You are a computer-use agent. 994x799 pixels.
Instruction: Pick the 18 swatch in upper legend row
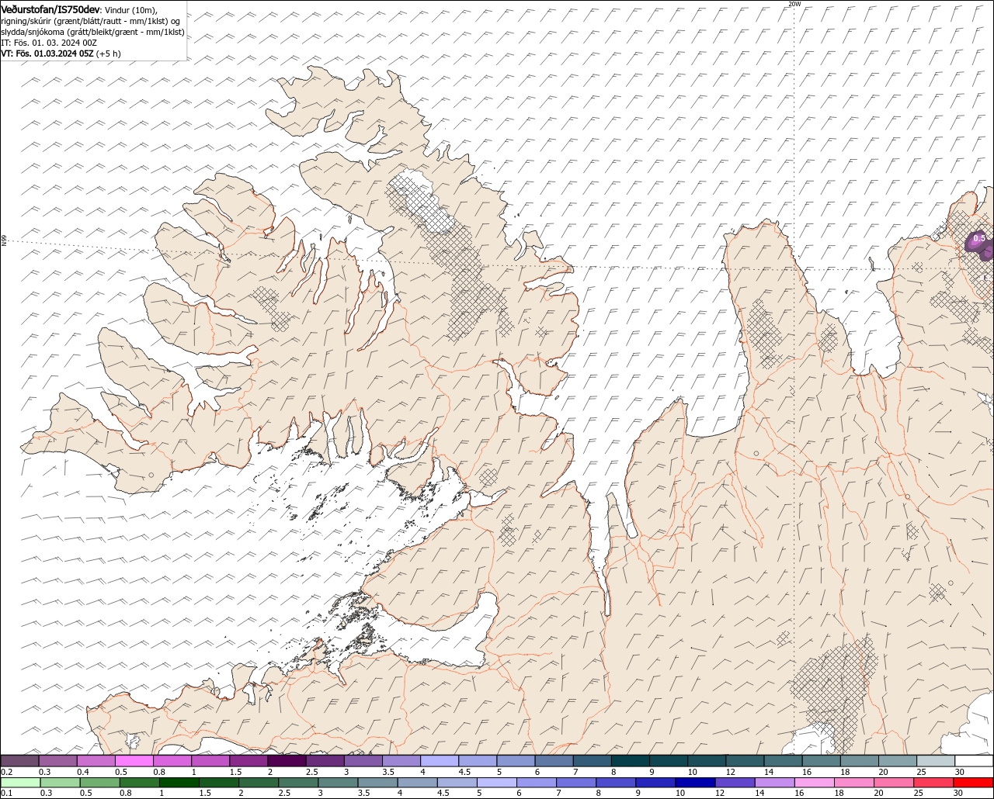860,761
